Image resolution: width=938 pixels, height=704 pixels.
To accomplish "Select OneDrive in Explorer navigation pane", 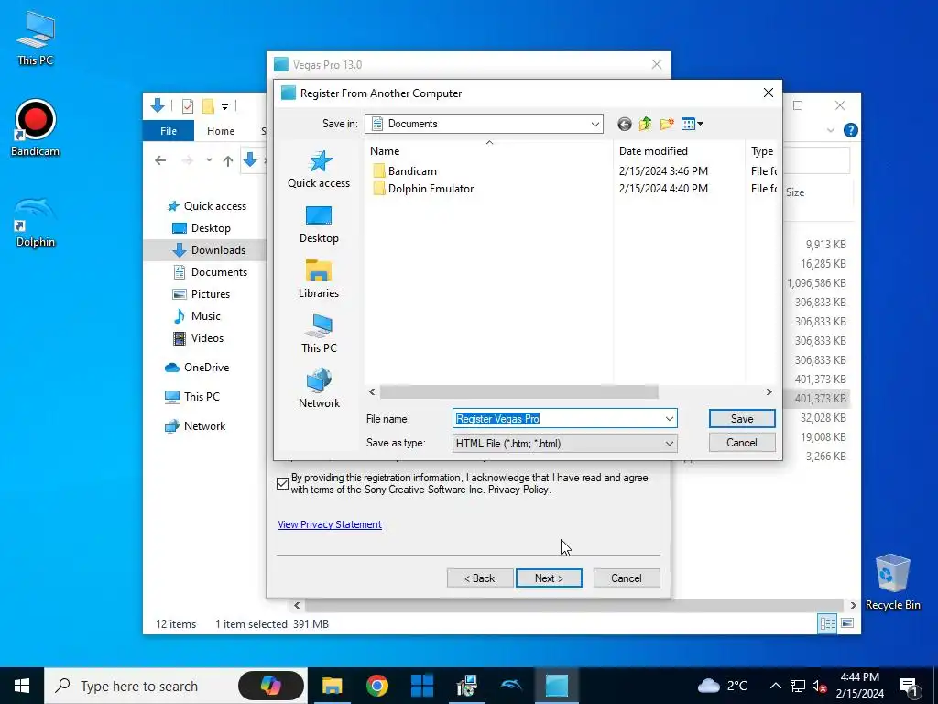I will [197, 368].
